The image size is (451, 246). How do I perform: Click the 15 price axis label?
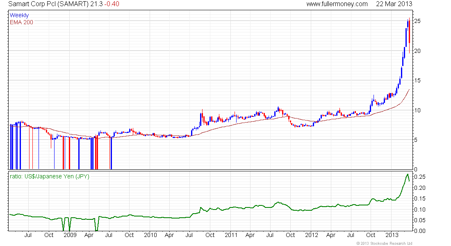click(417, 80)
